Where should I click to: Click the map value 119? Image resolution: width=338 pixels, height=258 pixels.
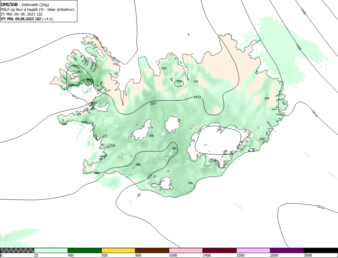(196, 81)
